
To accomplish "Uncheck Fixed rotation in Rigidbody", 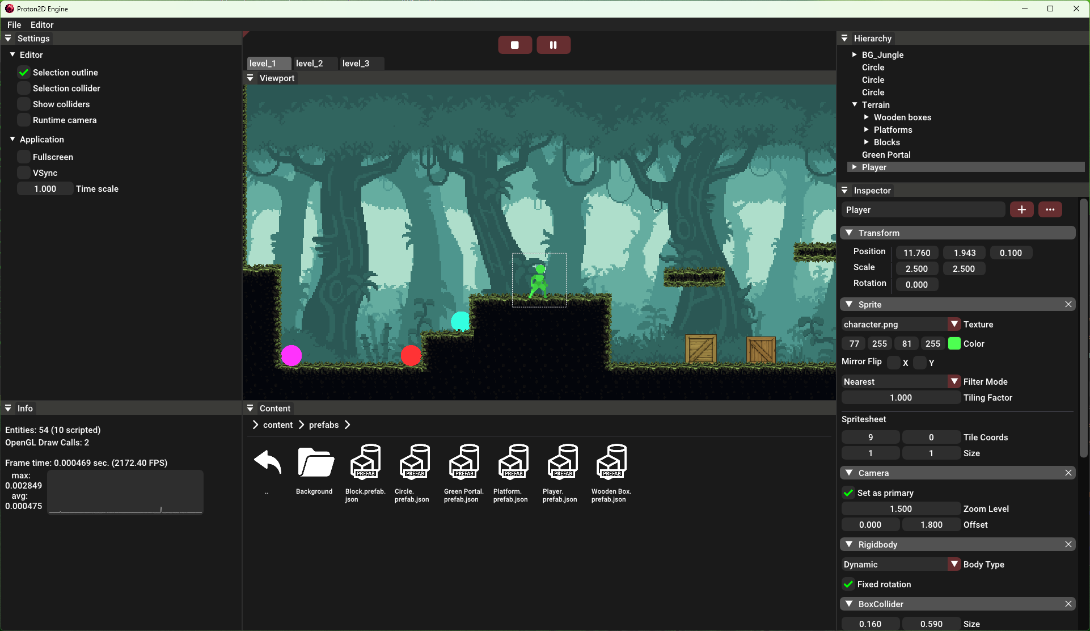I will click(848, 584).
